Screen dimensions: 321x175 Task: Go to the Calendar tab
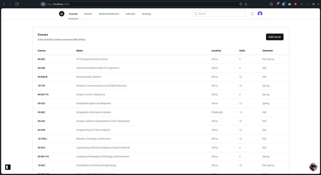[130, 14]
